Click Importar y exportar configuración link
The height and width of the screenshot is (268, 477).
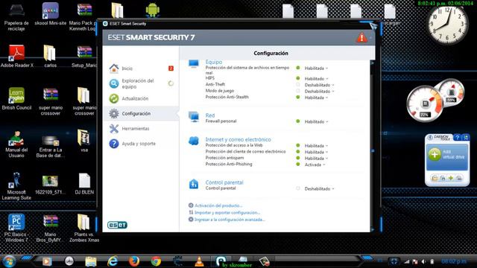coord(227,213)
